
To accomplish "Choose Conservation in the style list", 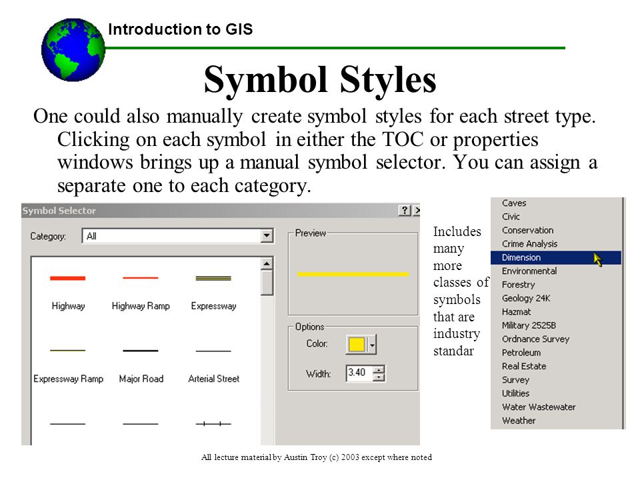I will point(528,230).
